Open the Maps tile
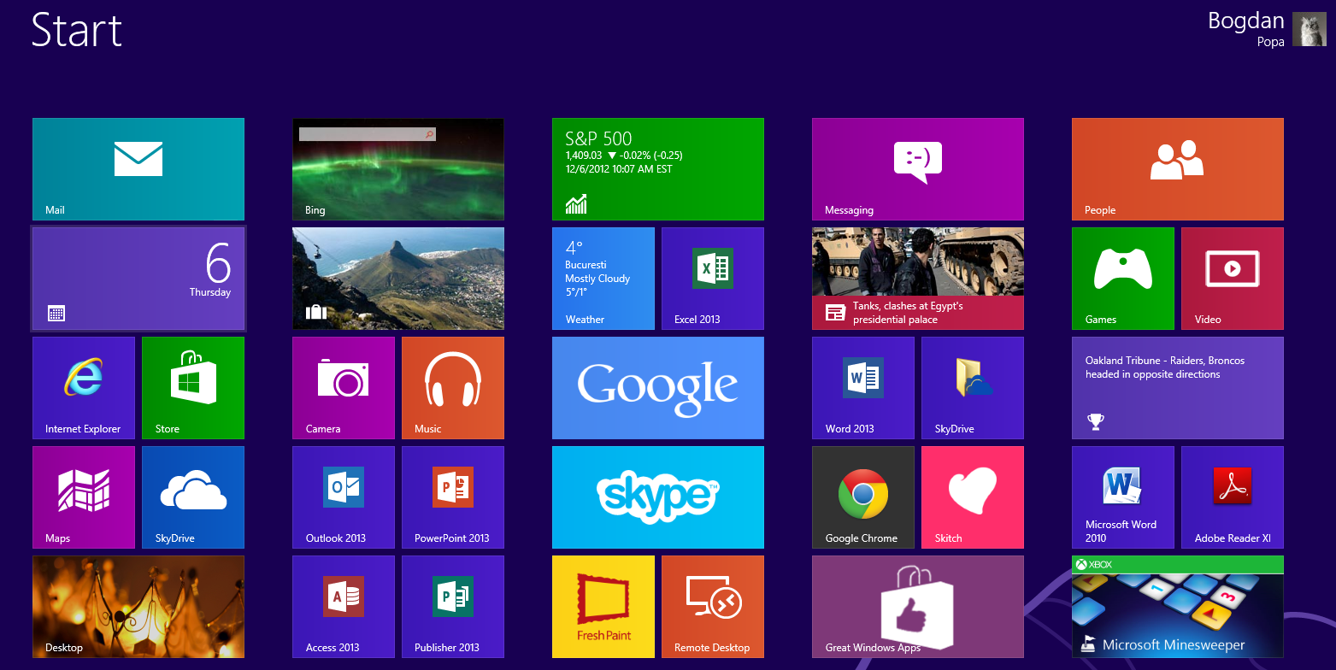 point(84,497)
